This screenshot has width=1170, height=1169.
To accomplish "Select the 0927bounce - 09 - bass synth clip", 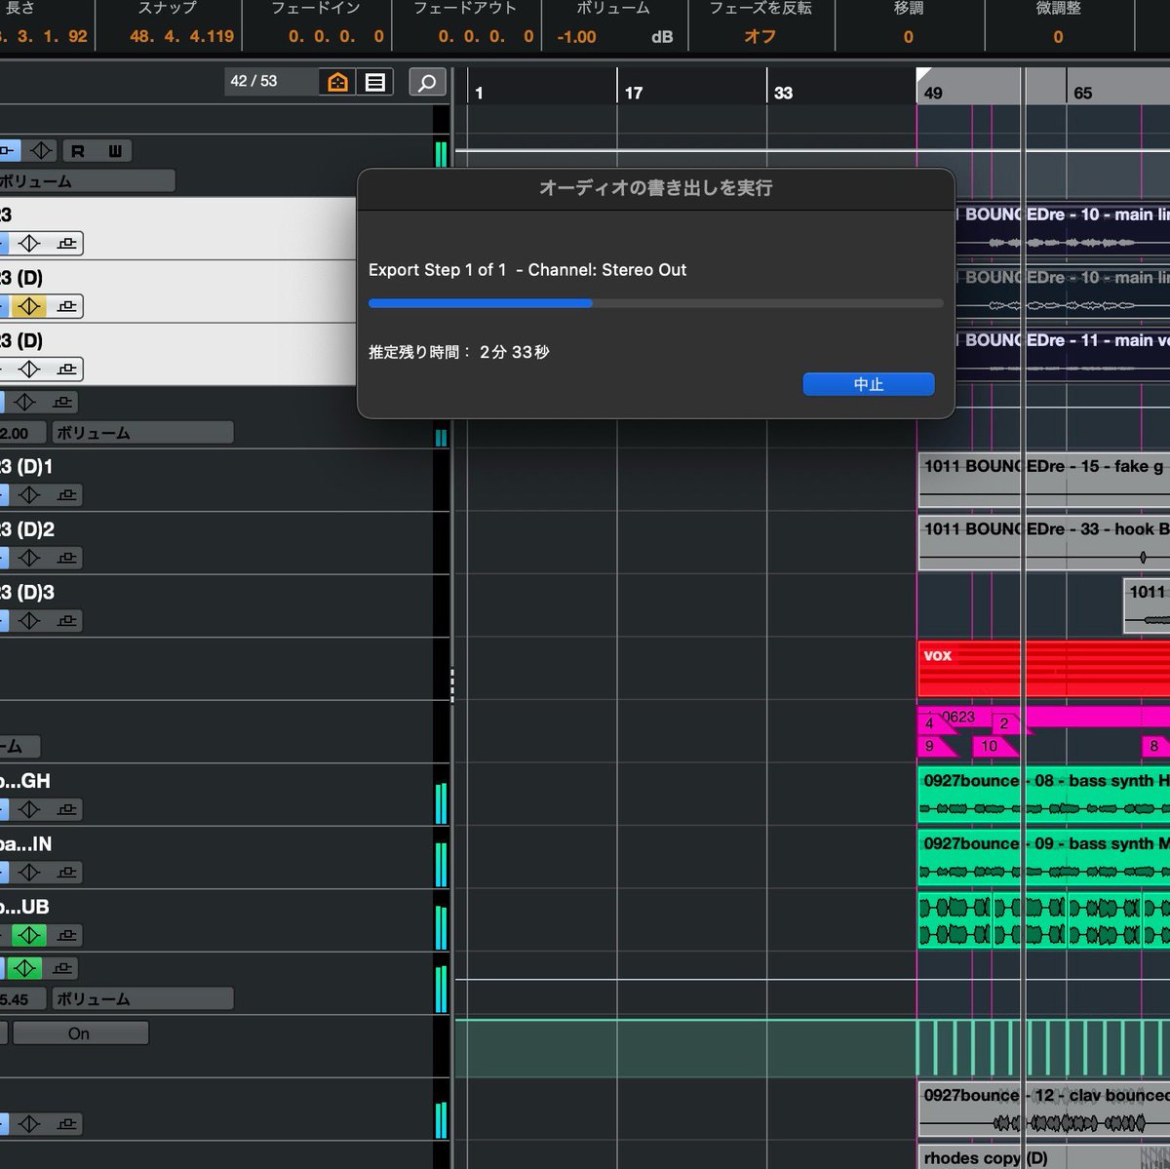I will tap(1043, 856).
